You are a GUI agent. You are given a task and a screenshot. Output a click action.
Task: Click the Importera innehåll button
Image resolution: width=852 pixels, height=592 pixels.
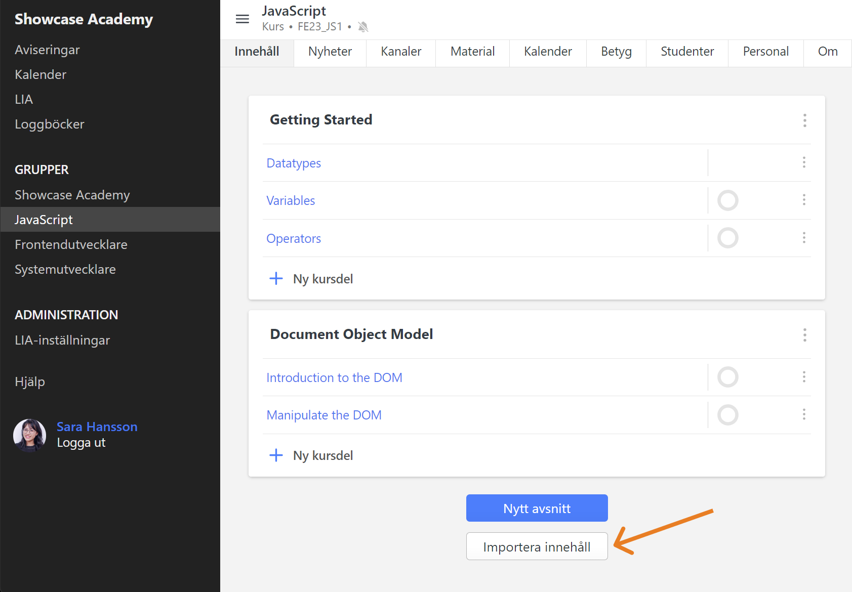click(x=537, y=546)
